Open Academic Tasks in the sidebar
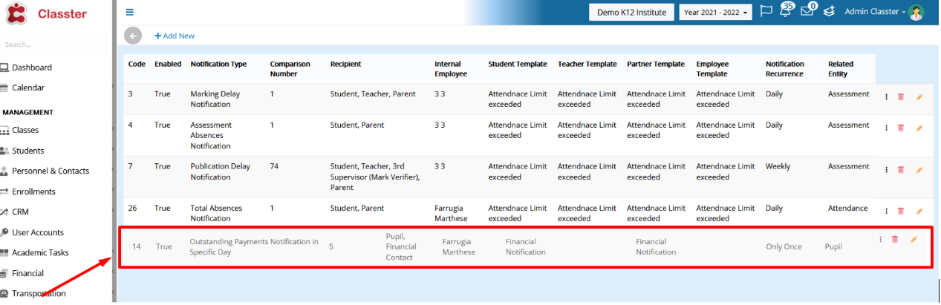Viewport: 941px width, 305px height. click(40, 252)
